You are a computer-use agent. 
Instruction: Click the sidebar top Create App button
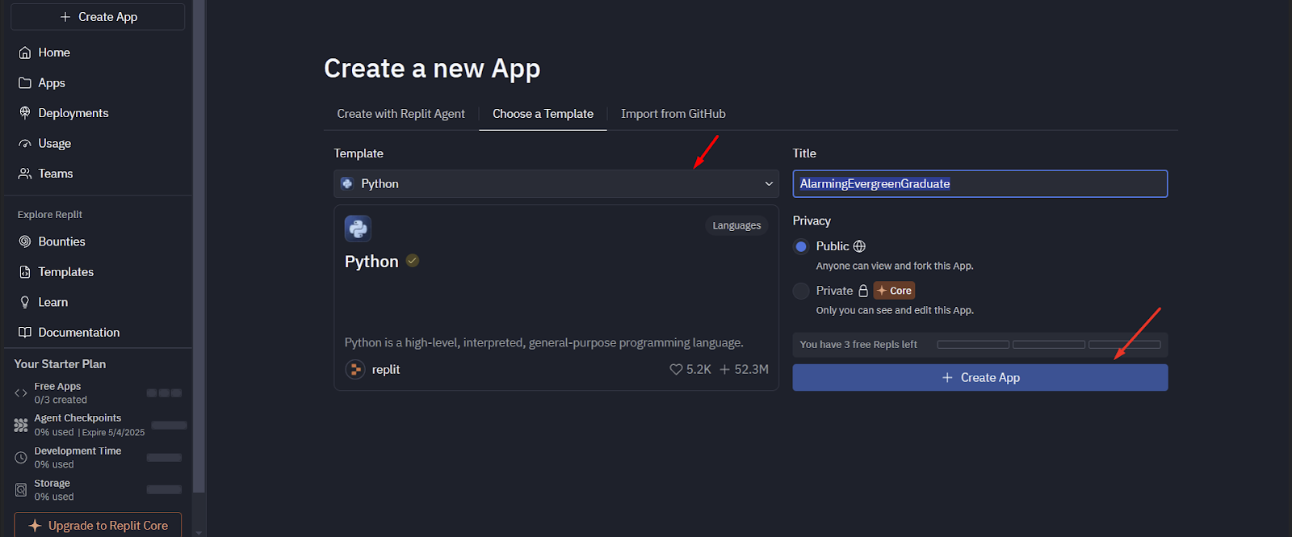[x=98, y=17]
